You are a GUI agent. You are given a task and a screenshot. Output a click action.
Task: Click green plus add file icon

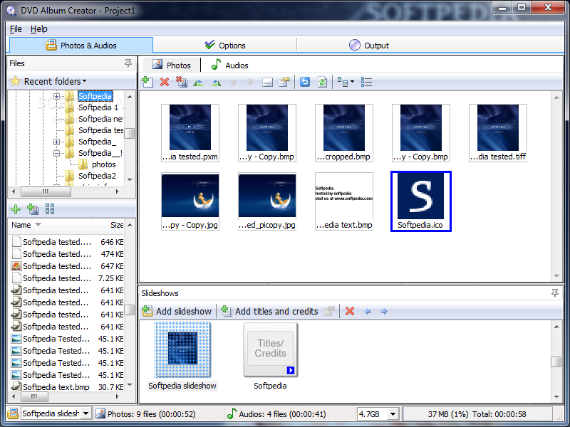pos(16,209)
